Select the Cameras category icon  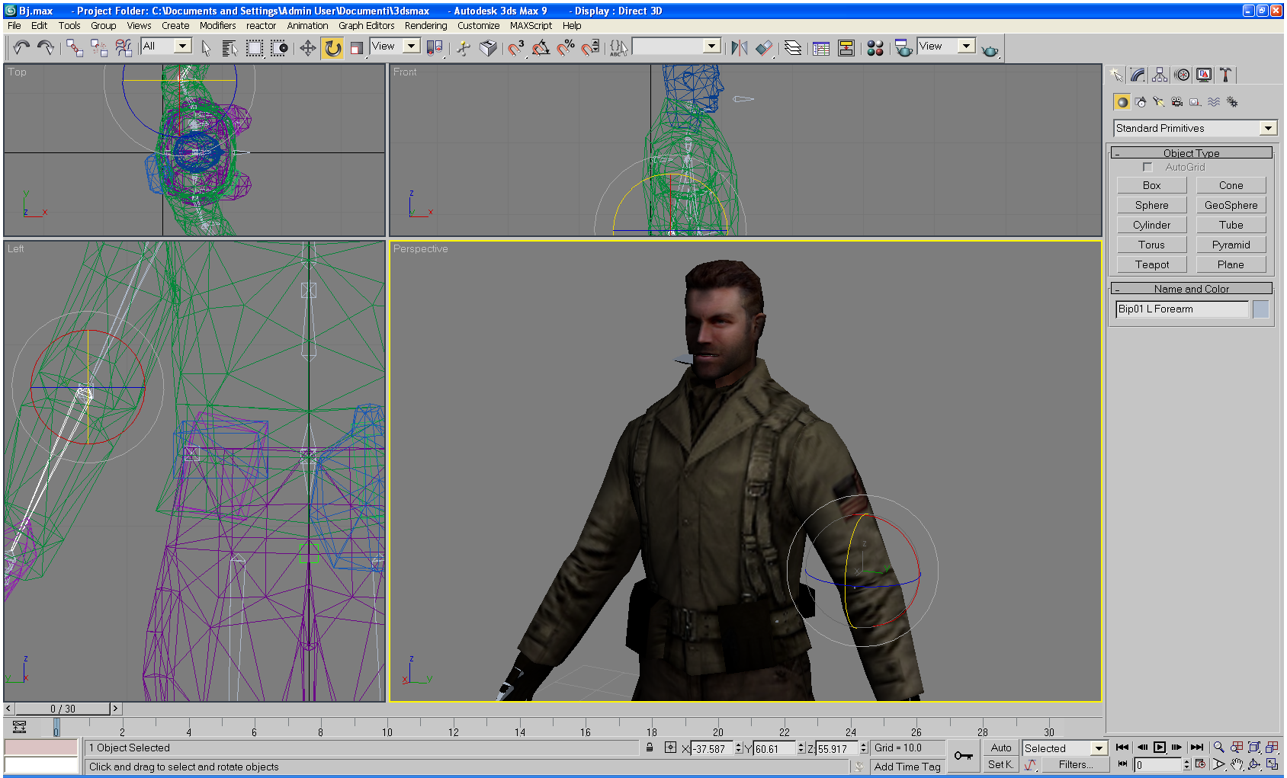[x=1177, y=102]
